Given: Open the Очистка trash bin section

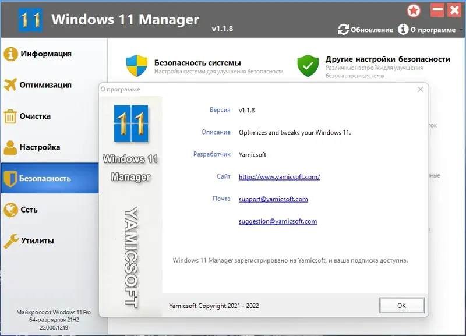Looking at the screenshot, I should click(x=10, y=116).
